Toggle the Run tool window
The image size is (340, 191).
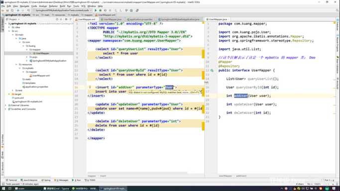click(77, 180)
